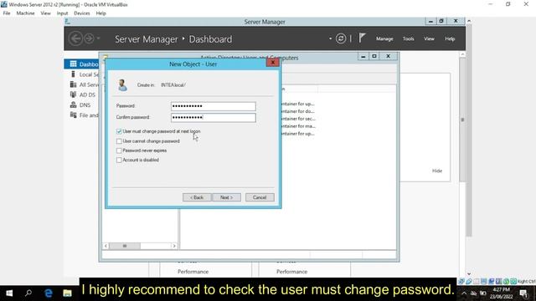Click VM scroll-up arrow at top right
This screenshot has height=301, width=536.
[469, 21]
